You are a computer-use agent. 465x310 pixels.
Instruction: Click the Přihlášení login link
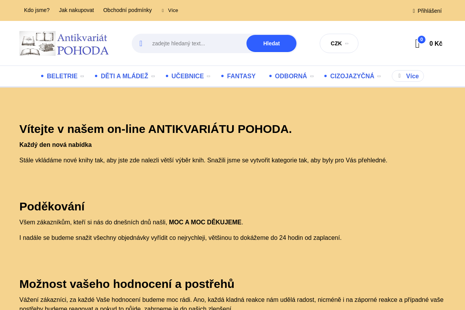[x=429, y=11]
